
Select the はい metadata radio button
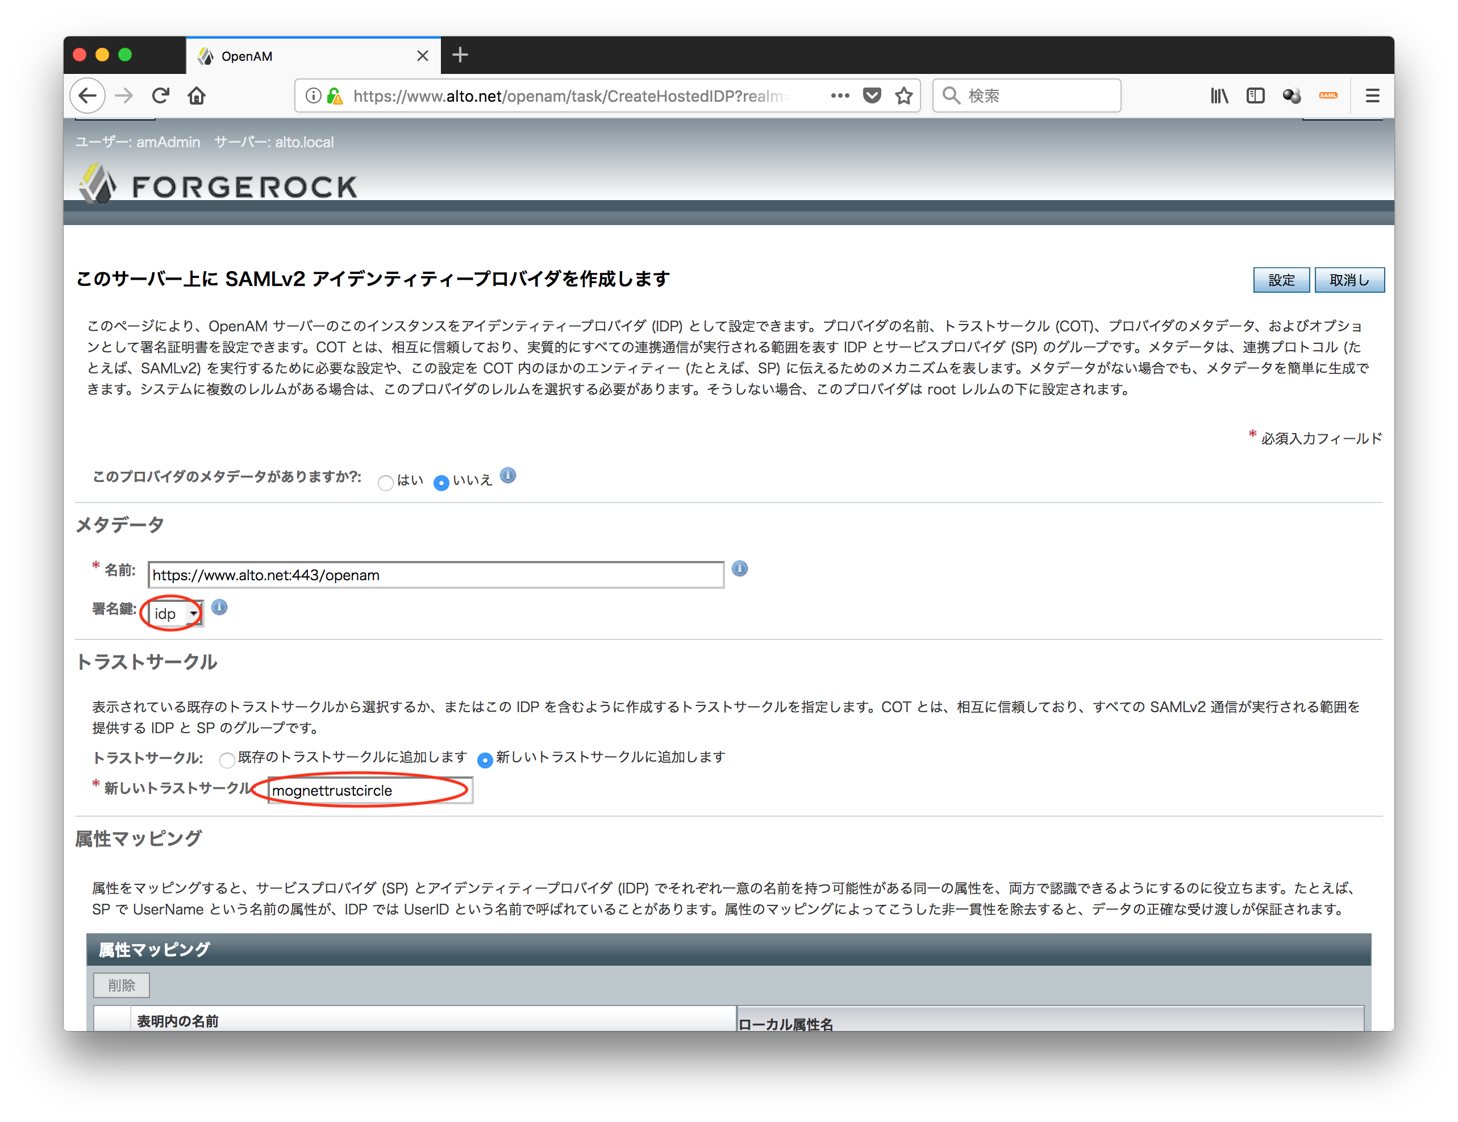click(385, 483)
